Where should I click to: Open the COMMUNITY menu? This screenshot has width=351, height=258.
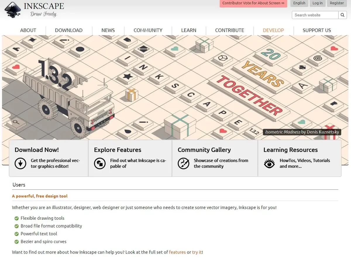click(148, 30)
